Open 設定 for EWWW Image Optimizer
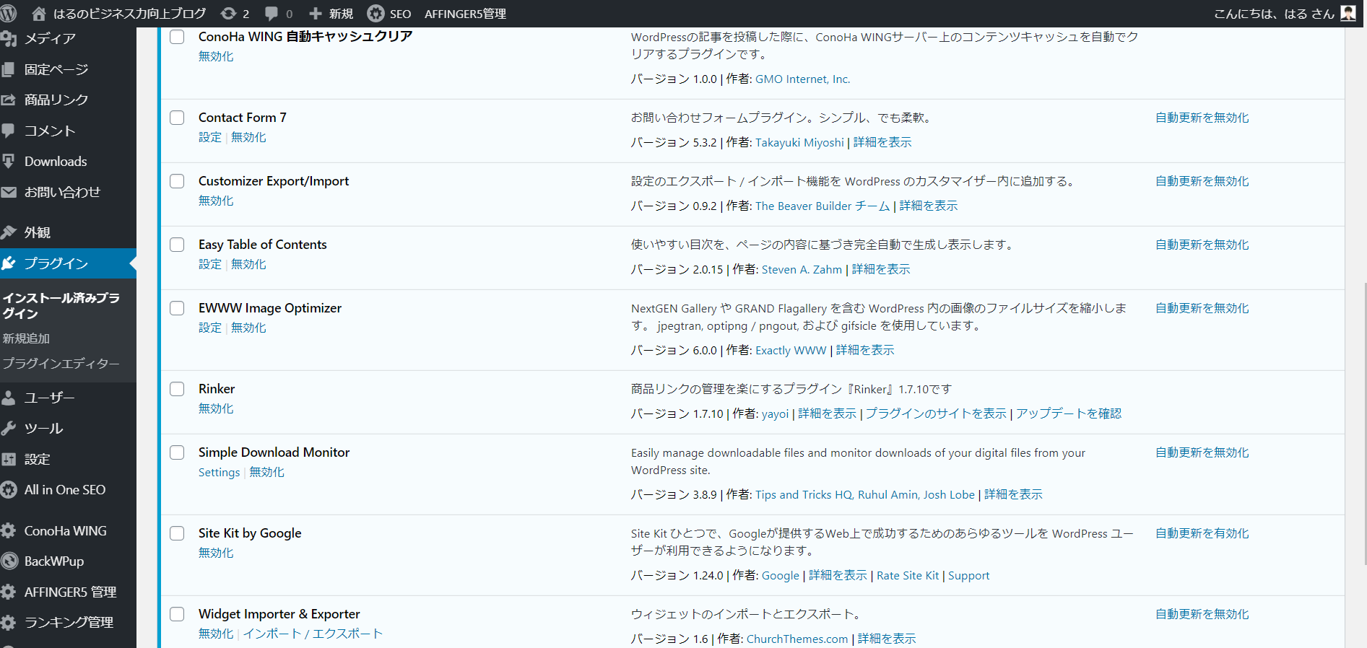1367x648 pixels. pos(210,328)
